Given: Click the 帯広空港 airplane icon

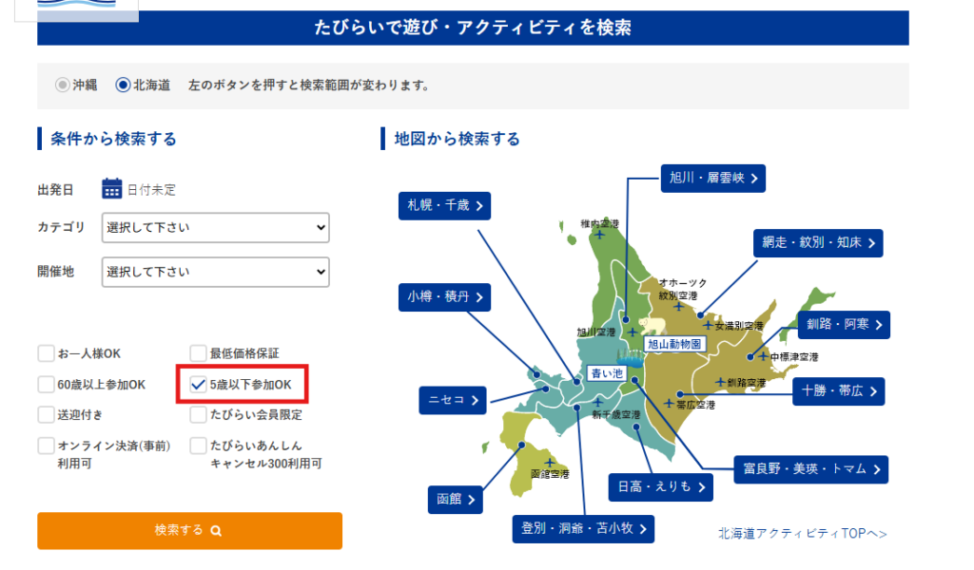Looking at the screenshot, I should pyautogui.click(x=669, y=404).
